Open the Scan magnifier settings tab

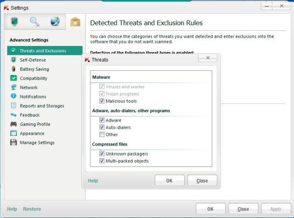pyautogui.click(x=34, y=22)
